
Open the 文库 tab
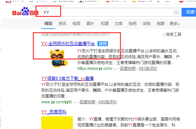119,24
